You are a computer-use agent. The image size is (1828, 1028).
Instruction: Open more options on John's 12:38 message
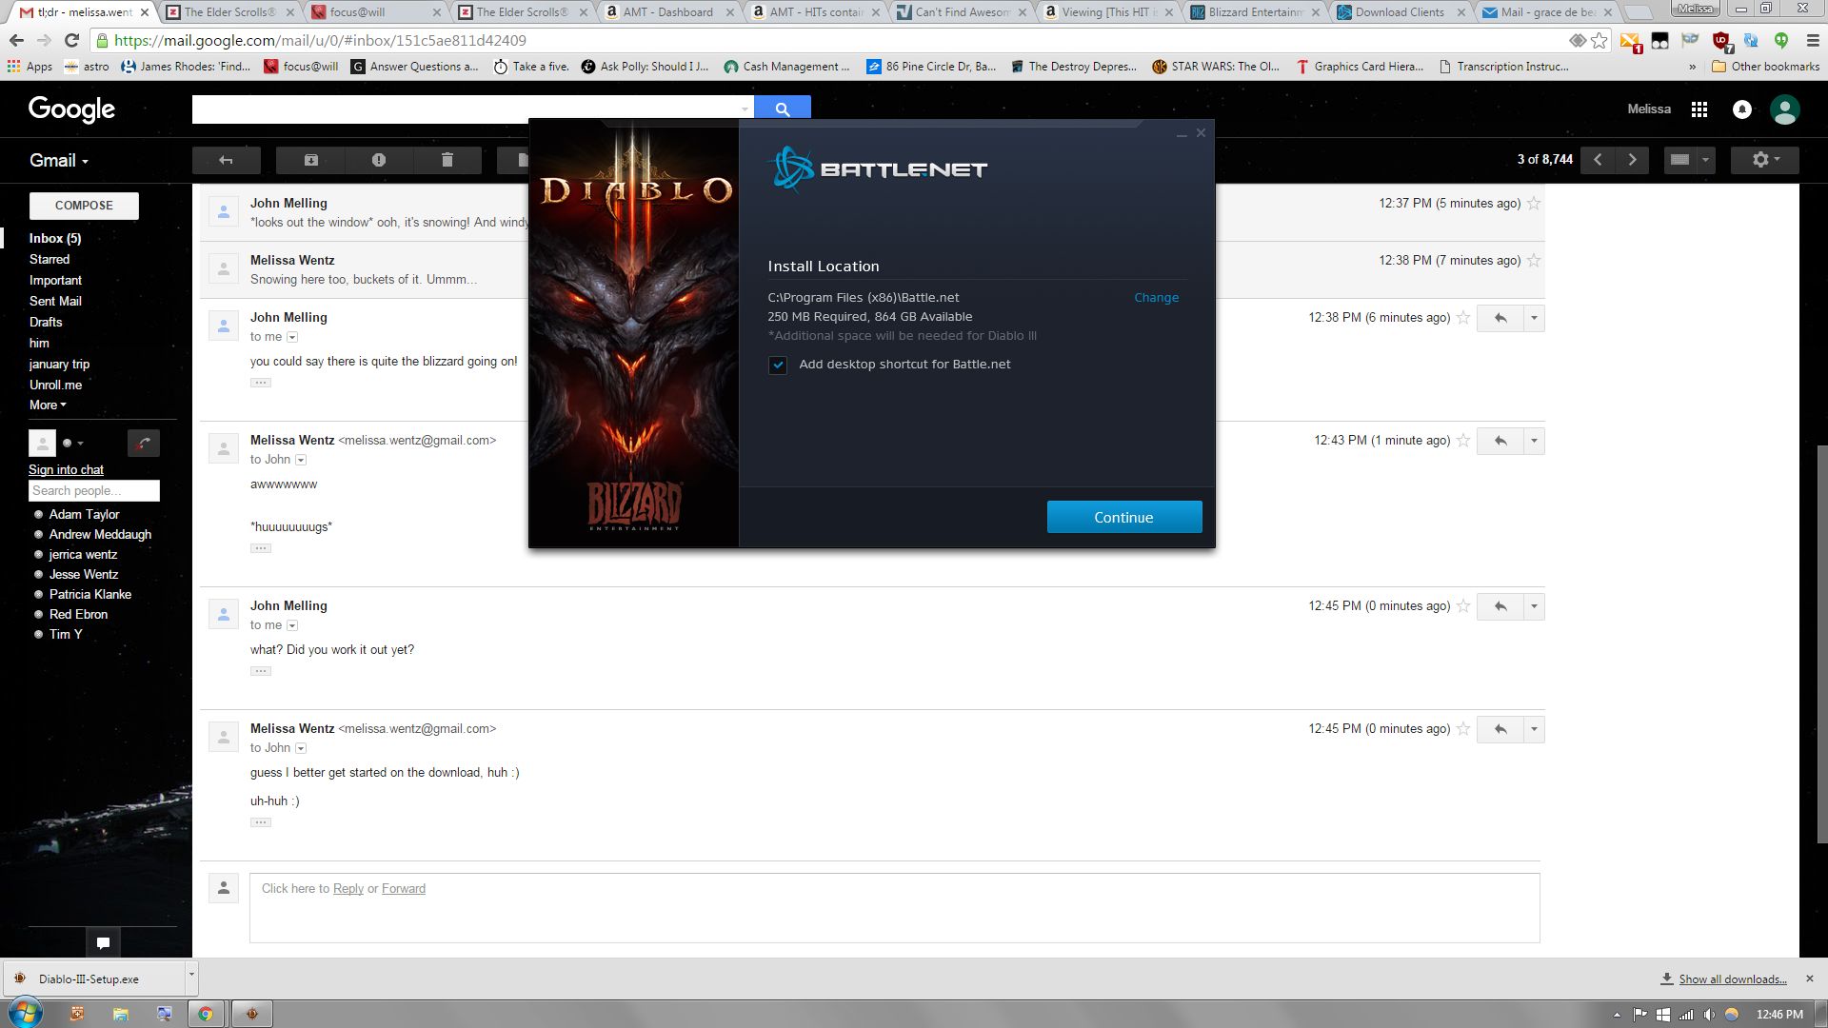pyautogui.click(x=1534, y=318)
